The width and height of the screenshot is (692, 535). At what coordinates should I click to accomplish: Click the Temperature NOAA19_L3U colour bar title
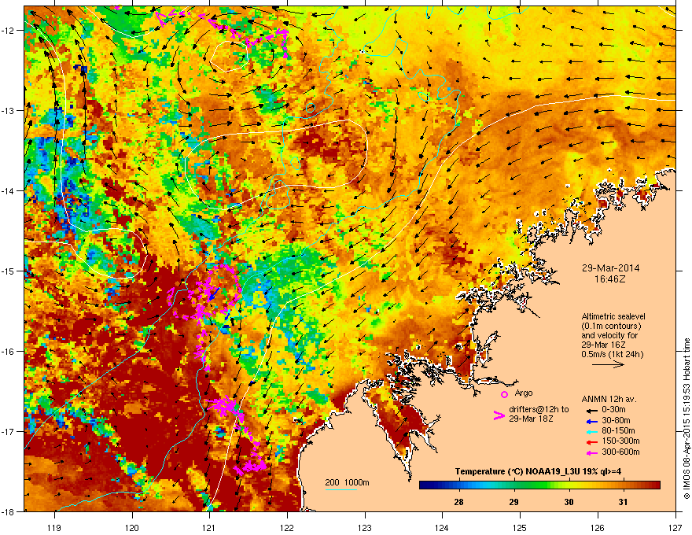click(x=538, y=472)
